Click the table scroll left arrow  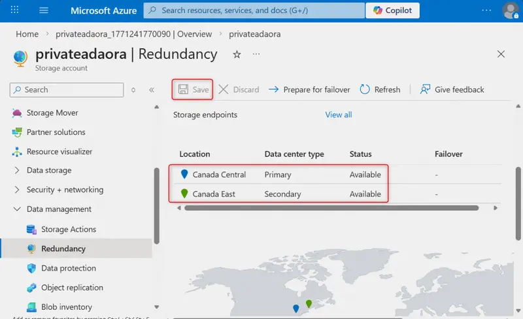(x=179, y=208)
